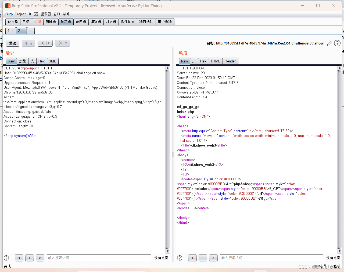Screen dimensions: 344x272
Task: Switch to the 编码器 tab
Action: click(96, 22)
